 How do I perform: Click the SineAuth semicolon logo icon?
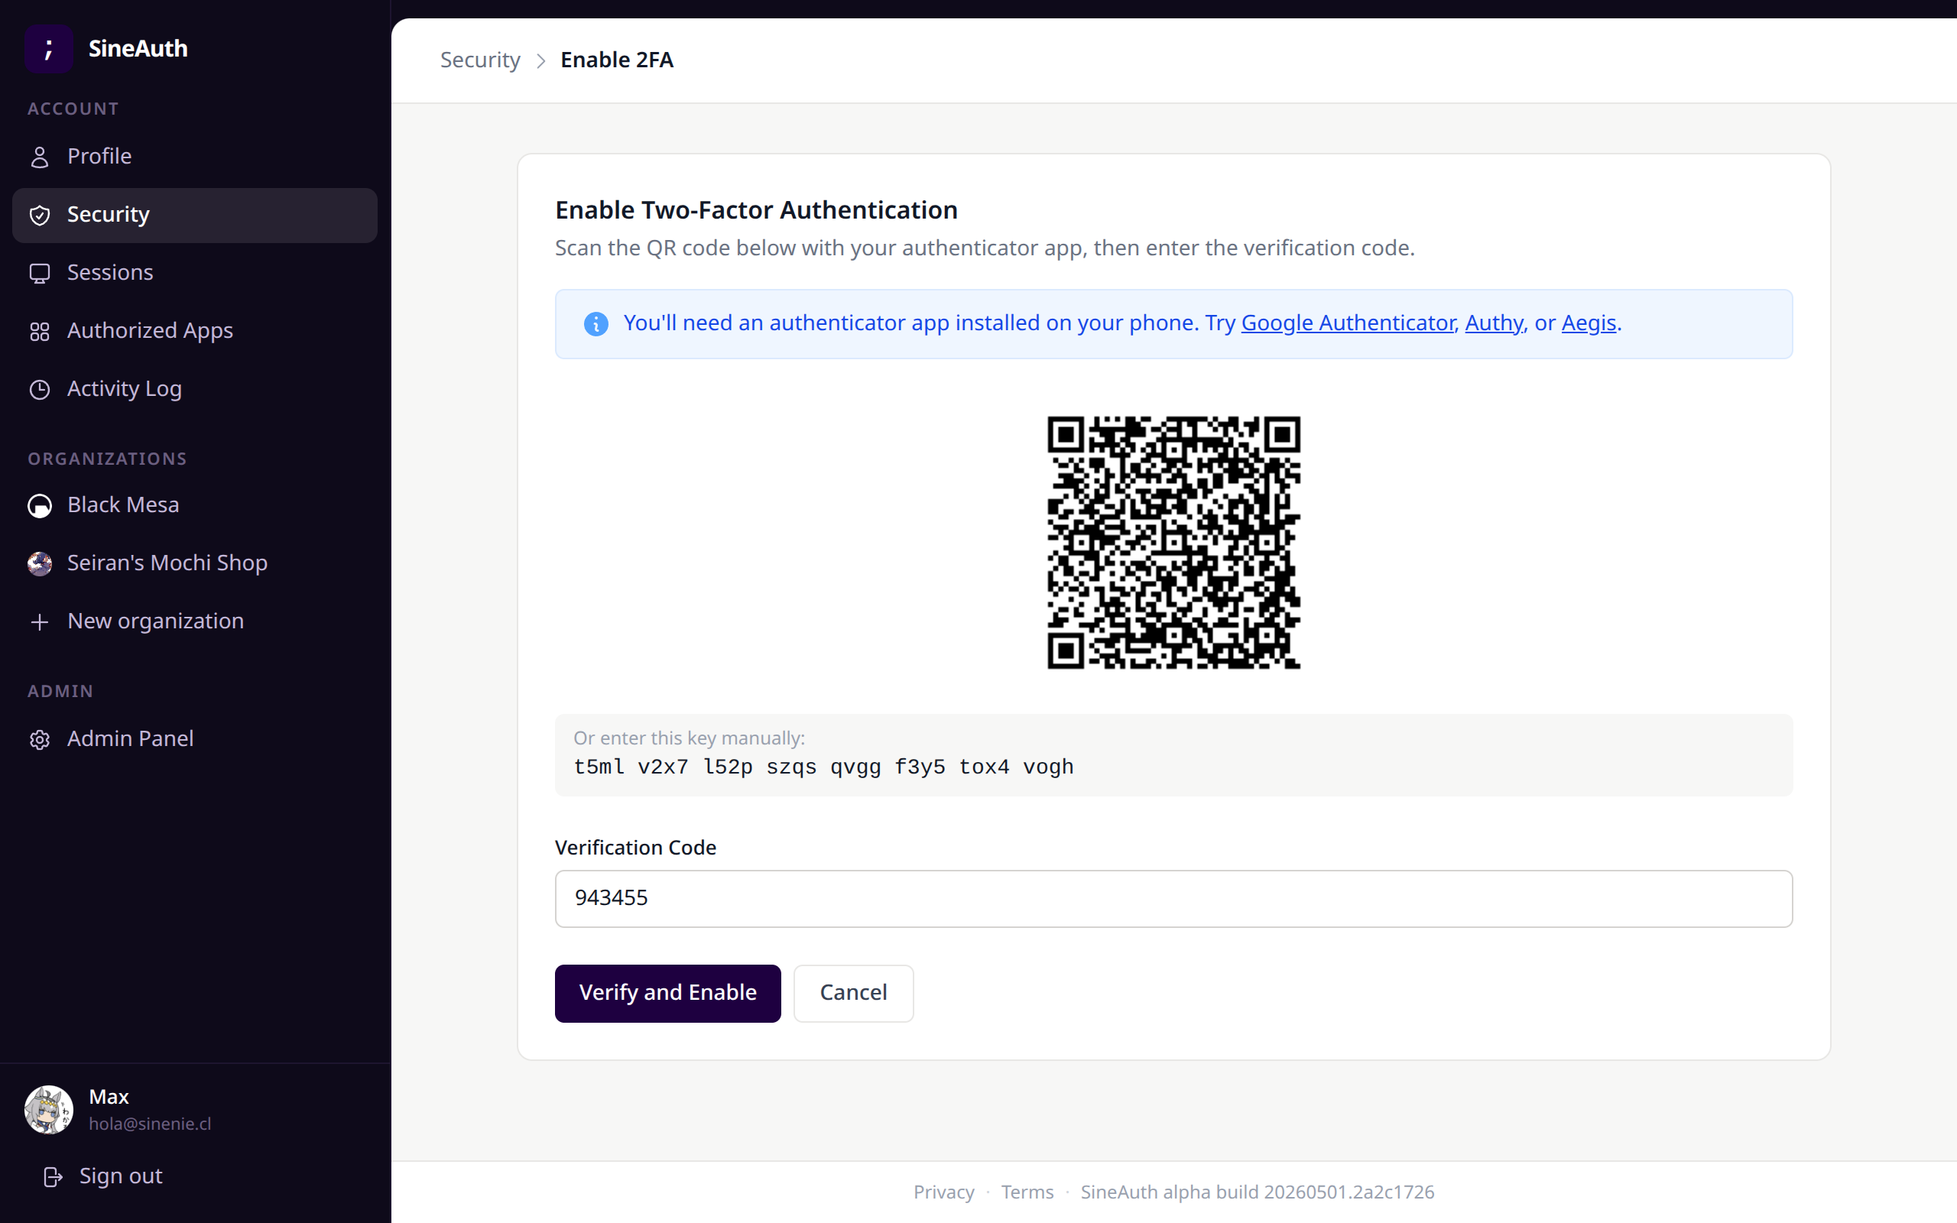coord(48,48)
